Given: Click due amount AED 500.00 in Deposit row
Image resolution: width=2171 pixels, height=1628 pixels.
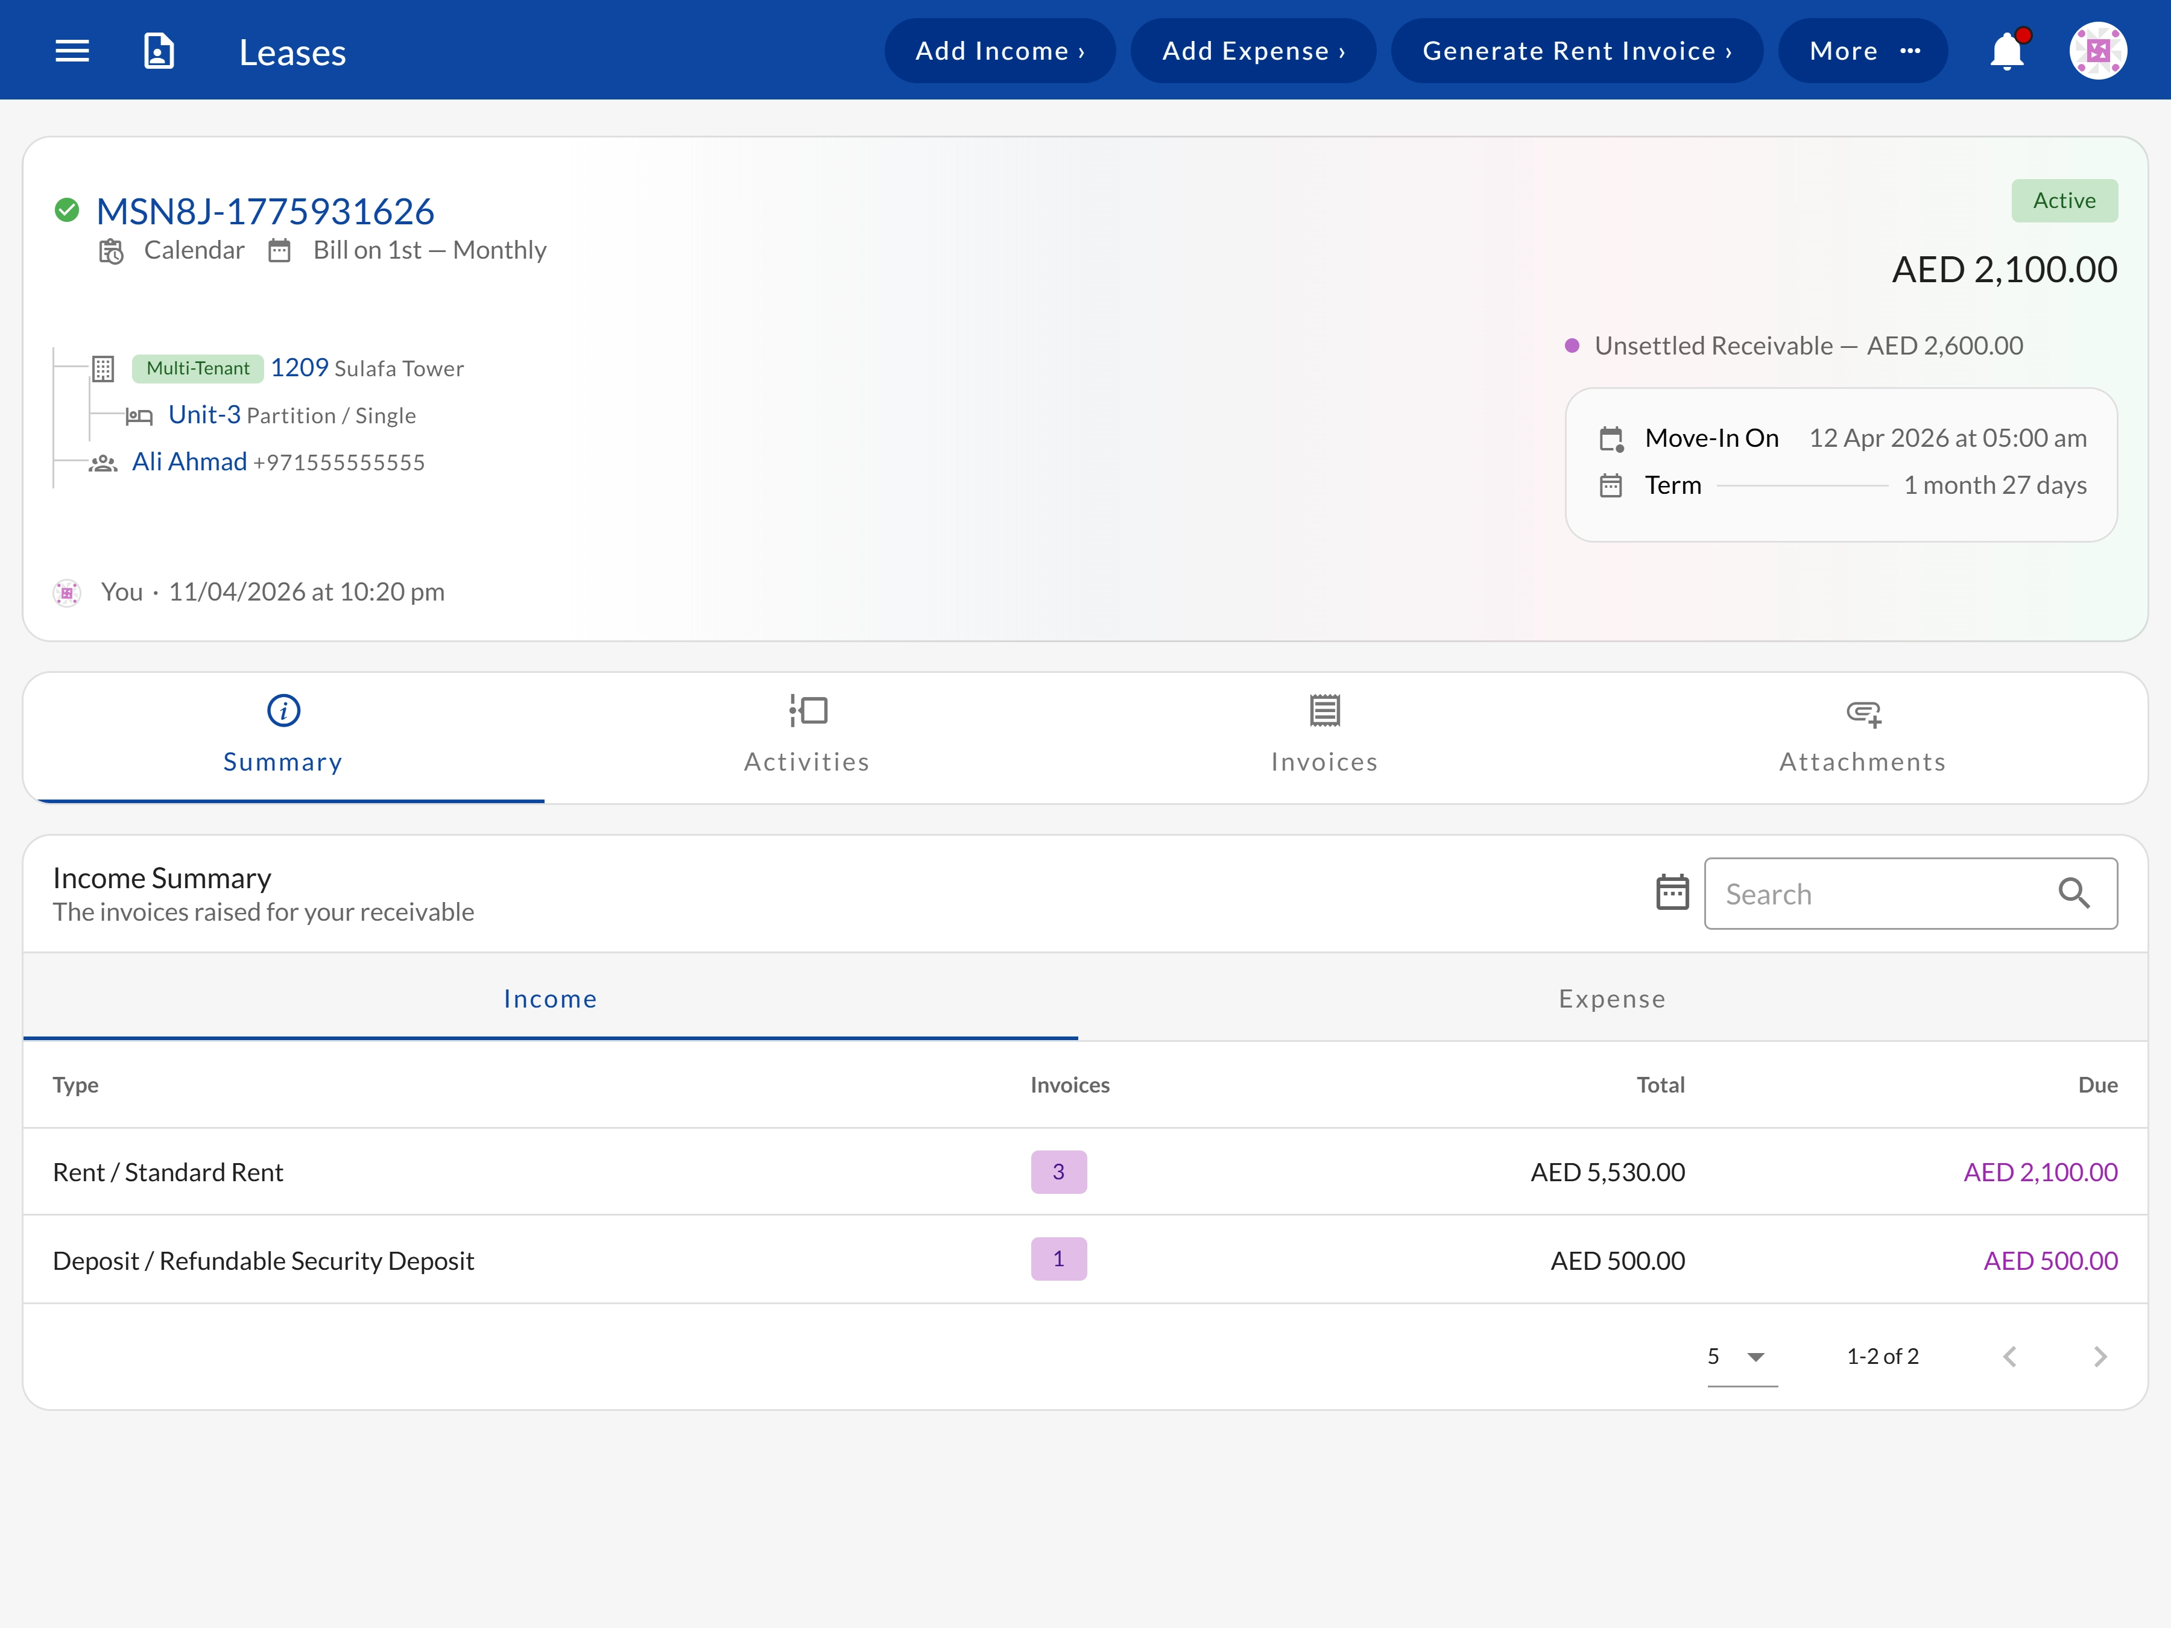Looking at the screenshot, I should pos(2050,1261).
